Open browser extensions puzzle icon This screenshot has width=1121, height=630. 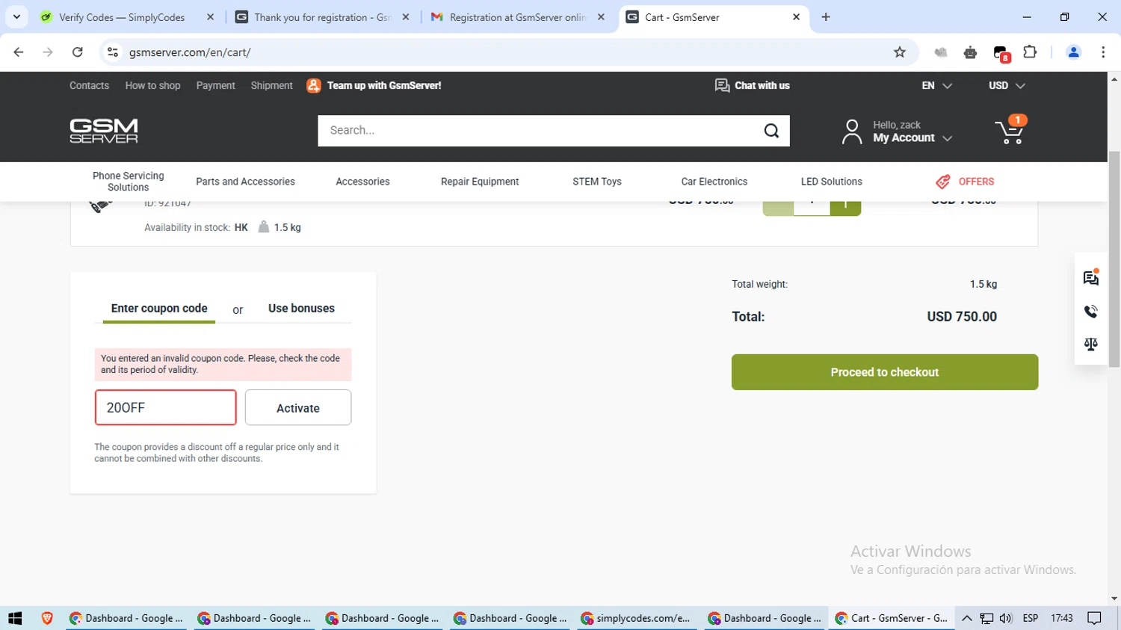(1030, 52)
